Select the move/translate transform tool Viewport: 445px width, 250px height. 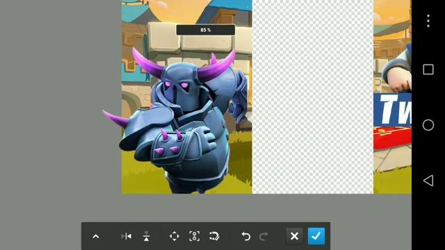[x=175, y=236]
